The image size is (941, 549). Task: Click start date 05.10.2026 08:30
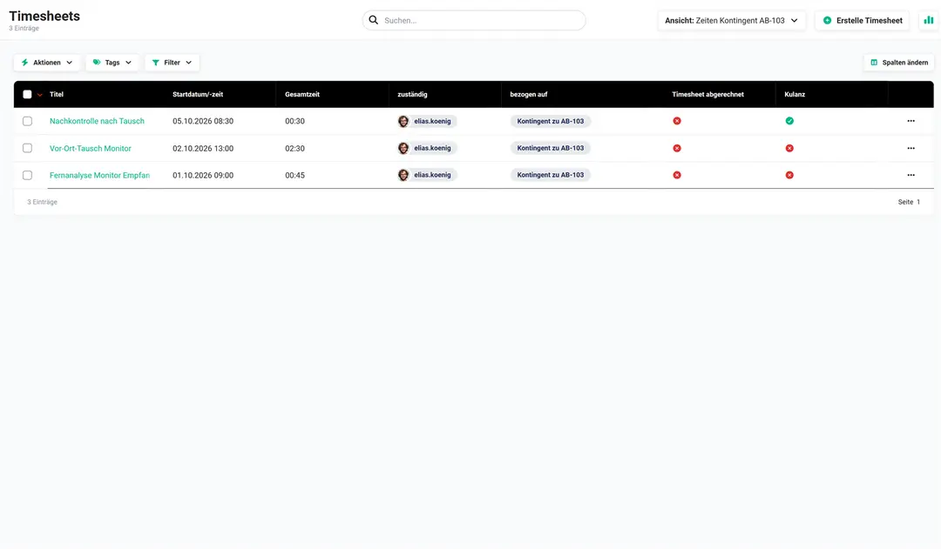(x=203, y=121)
